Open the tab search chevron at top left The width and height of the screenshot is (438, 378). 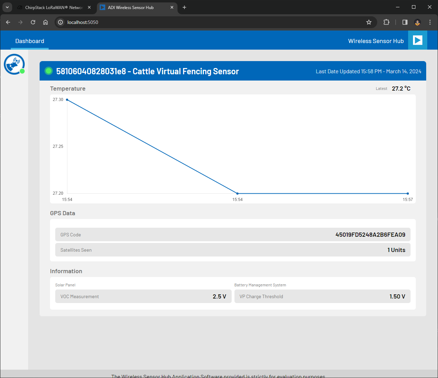click(7, 7)
